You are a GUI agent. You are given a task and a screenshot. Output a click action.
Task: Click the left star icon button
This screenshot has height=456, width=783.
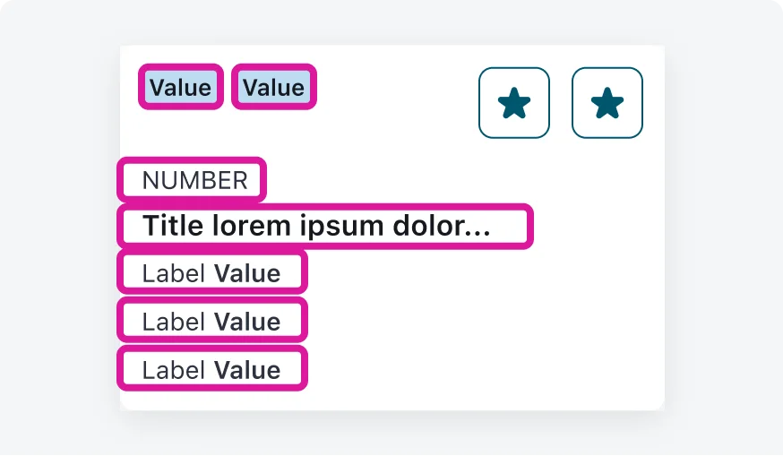pos(513,103)
